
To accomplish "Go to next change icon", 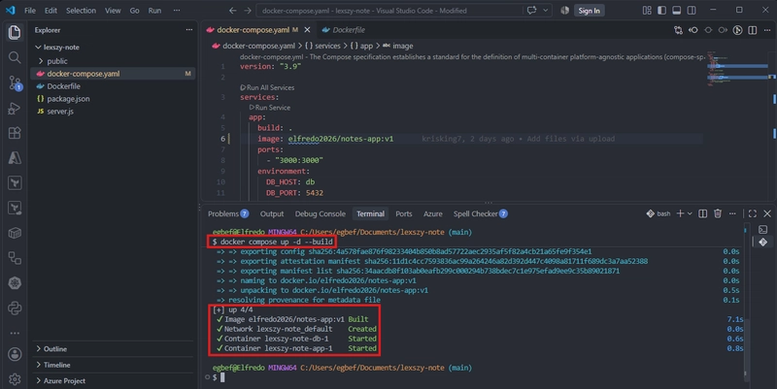I will click(x=723, y=30).
